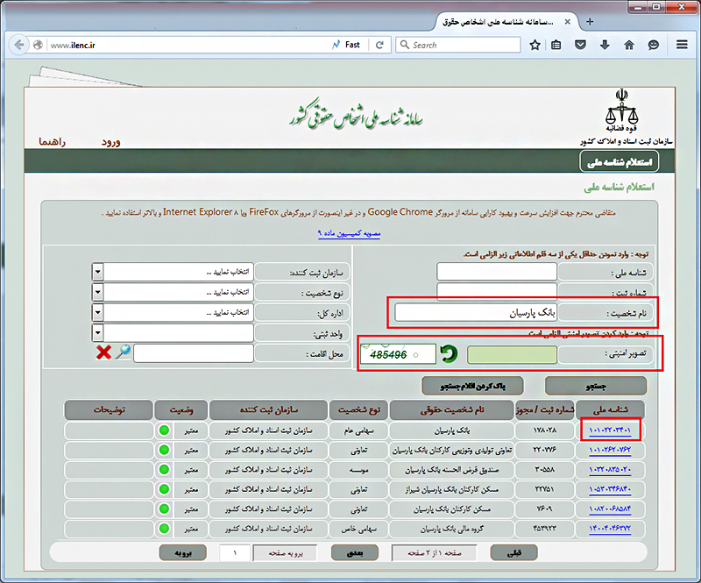Click the page indicator صفحه ۱ از ۲ صفحه
This screenshot has height=583, width=701.
coord(434,553)
